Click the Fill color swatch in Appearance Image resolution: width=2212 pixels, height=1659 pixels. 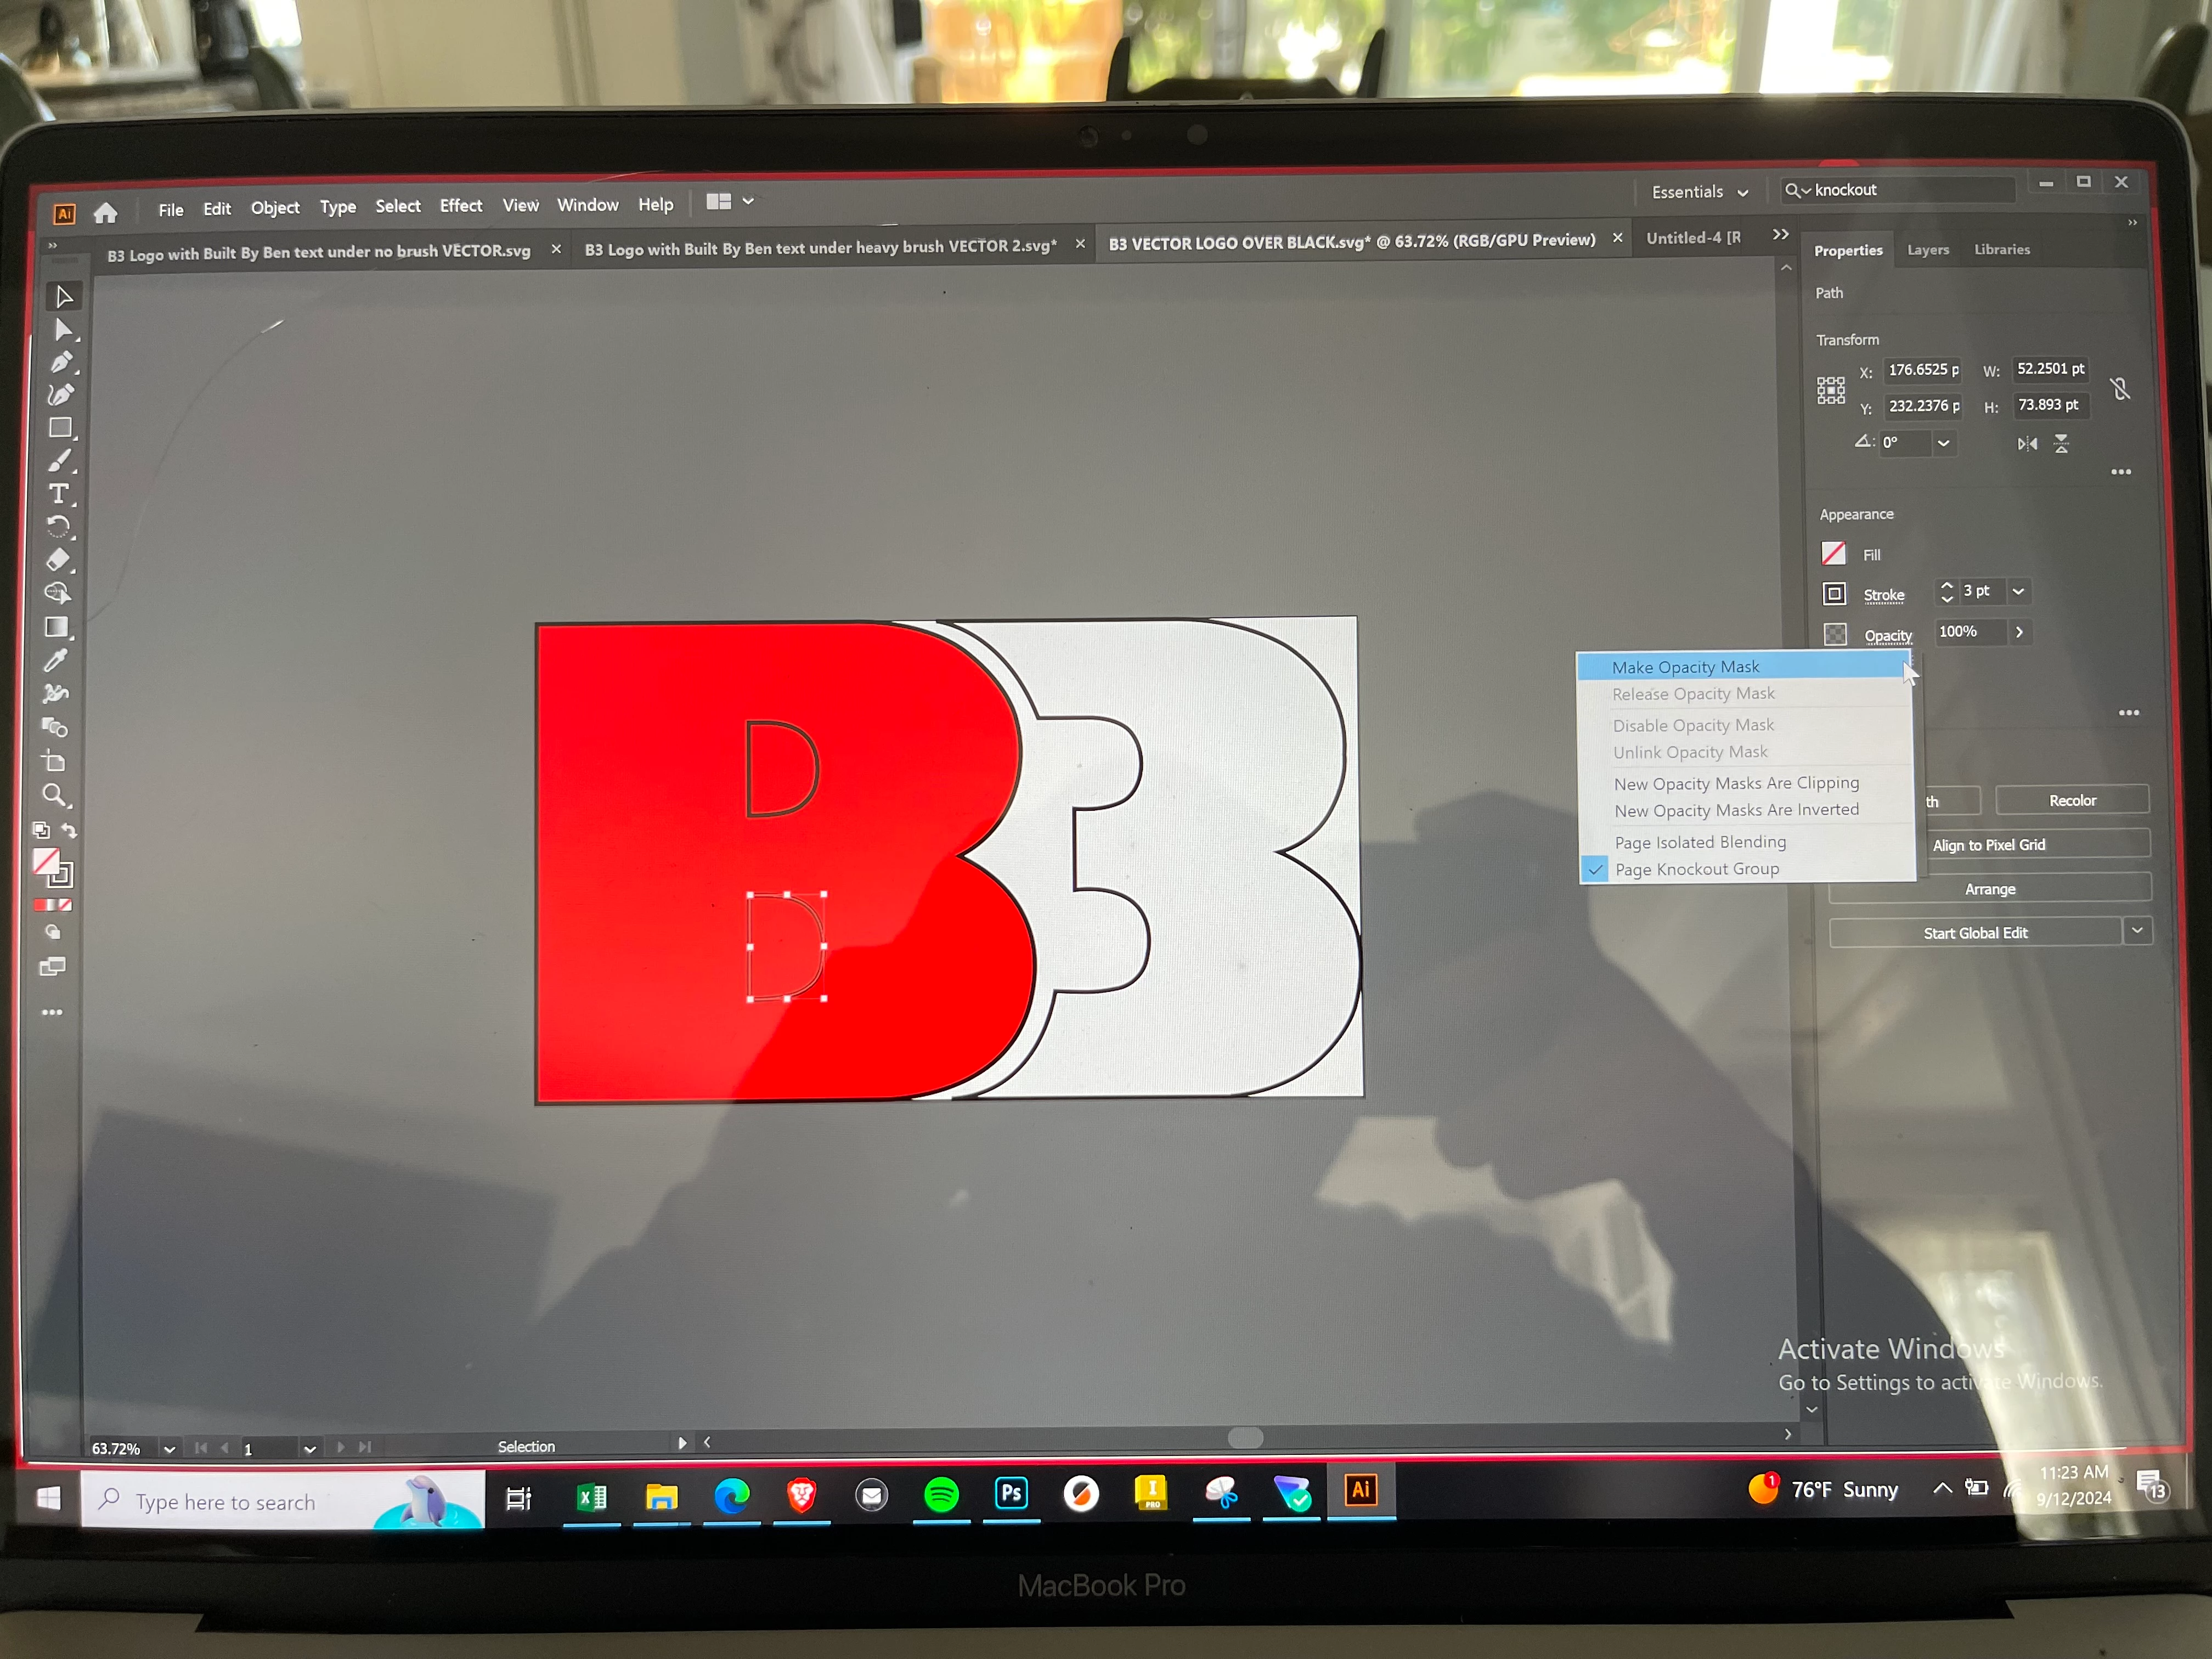pyautogui.click(x=1833, y=554)
